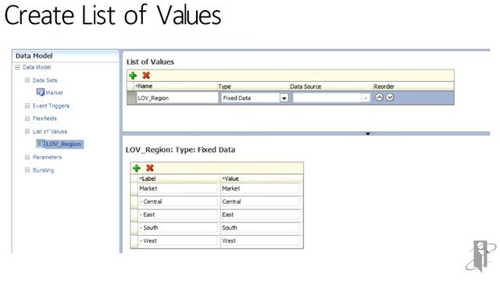
Task: Select the row handle for '- West'
Action: click(134, 241)
